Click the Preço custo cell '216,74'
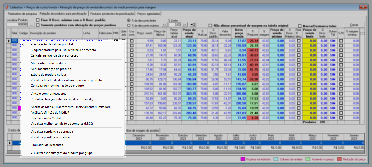This screenshot has width=372, height=167. pyautogui.click(x=144, y=94)
